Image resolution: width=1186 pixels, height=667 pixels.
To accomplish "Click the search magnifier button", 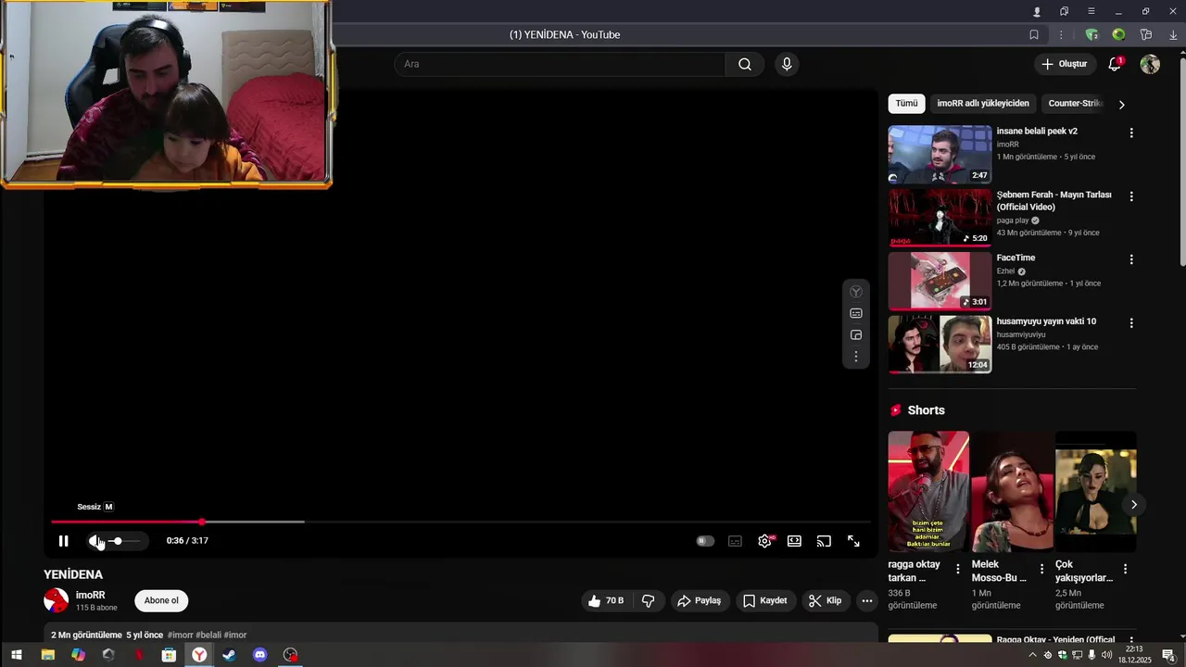I will click(x=745, y=64).
